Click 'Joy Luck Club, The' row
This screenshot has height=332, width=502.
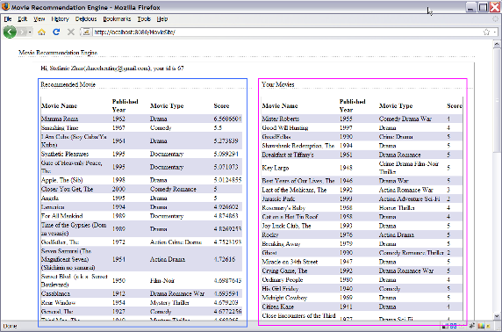tap(286, 226)
